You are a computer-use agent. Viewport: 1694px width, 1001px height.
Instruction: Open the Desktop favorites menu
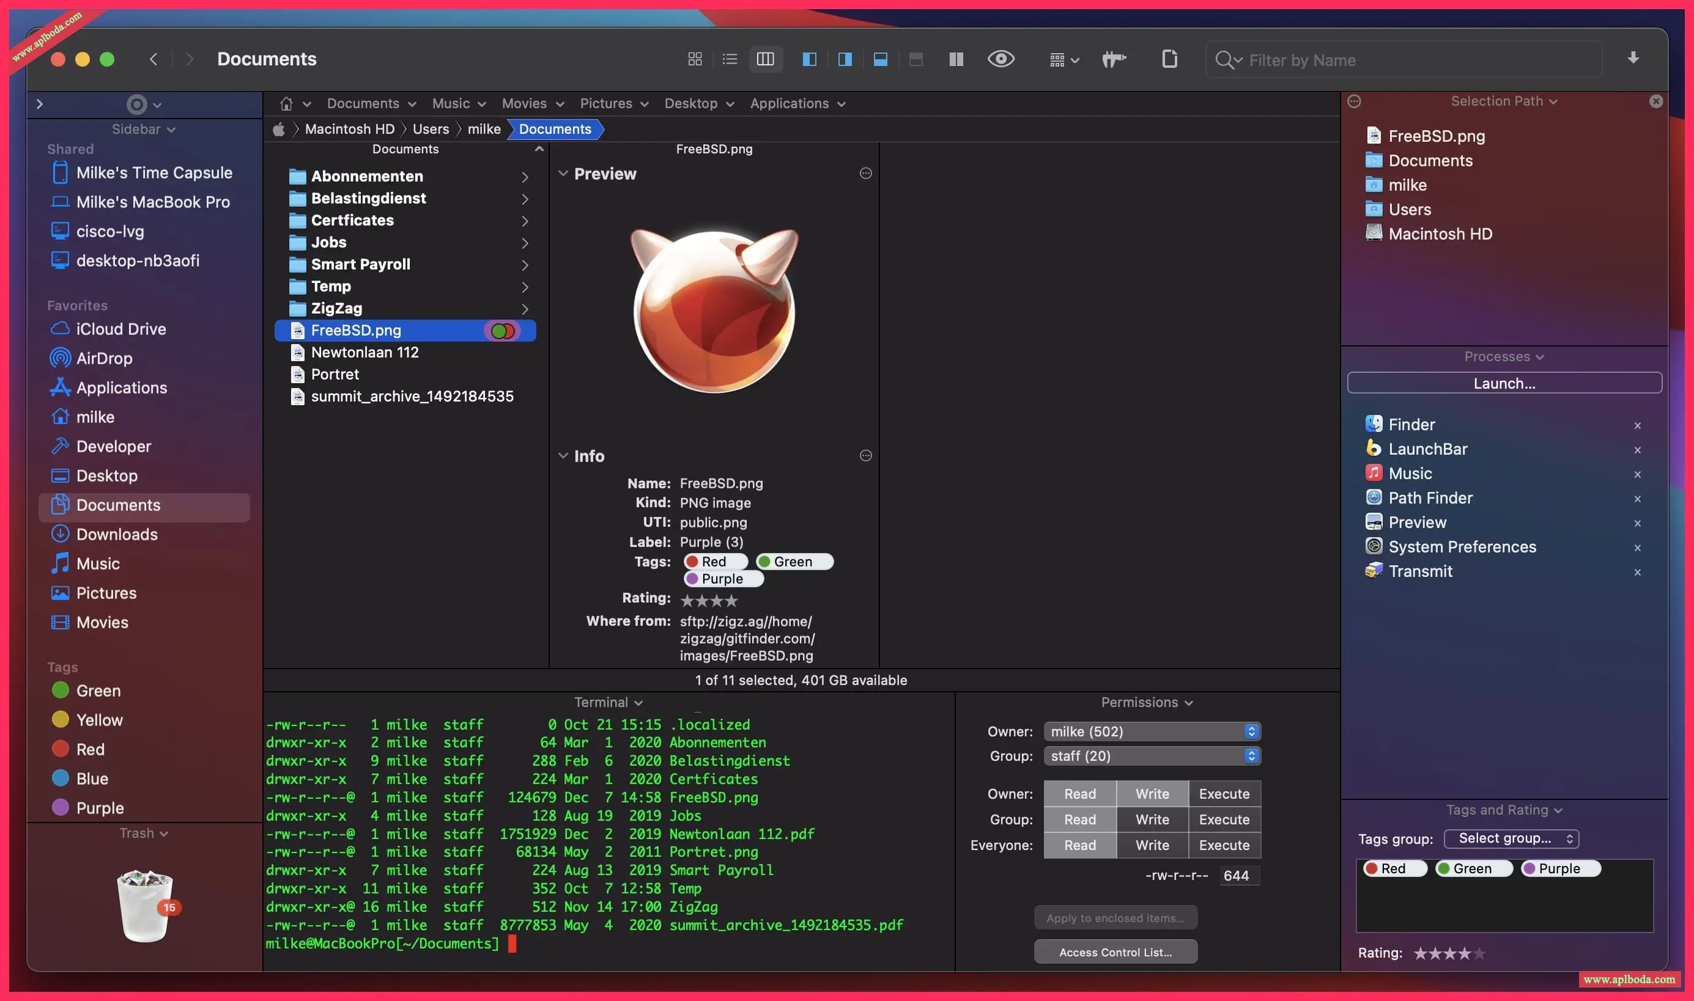[x=699, y=104]
